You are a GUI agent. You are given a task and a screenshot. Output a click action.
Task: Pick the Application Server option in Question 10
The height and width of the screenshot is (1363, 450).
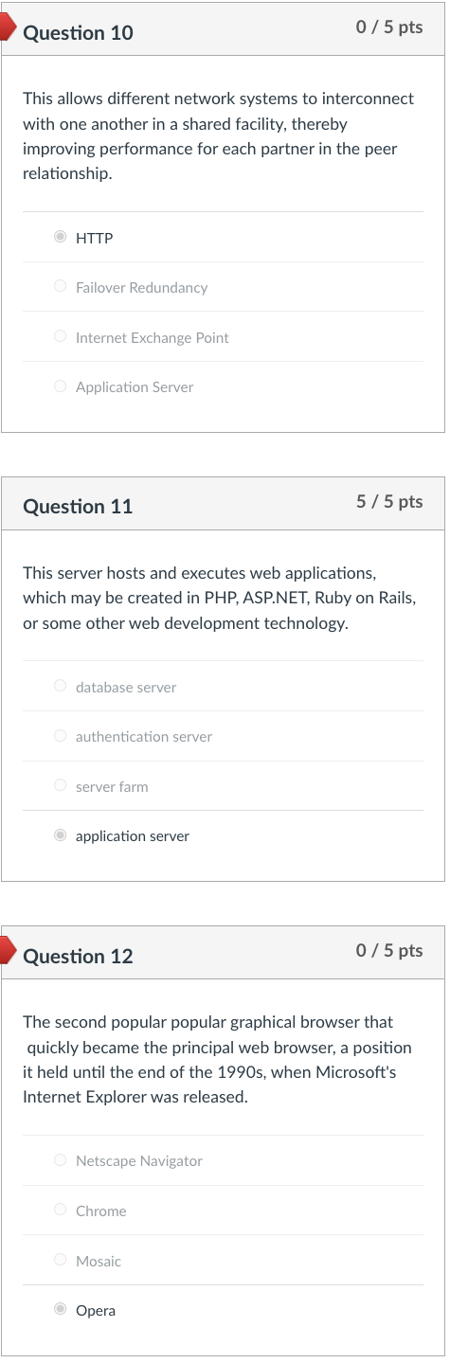[x=61, y=386]
